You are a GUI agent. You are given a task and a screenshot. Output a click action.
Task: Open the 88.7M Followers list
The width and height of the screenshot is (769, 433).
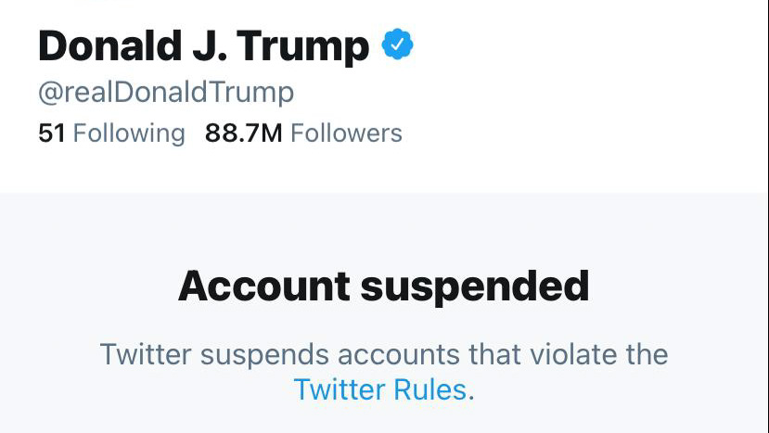[x=303, y=134]
